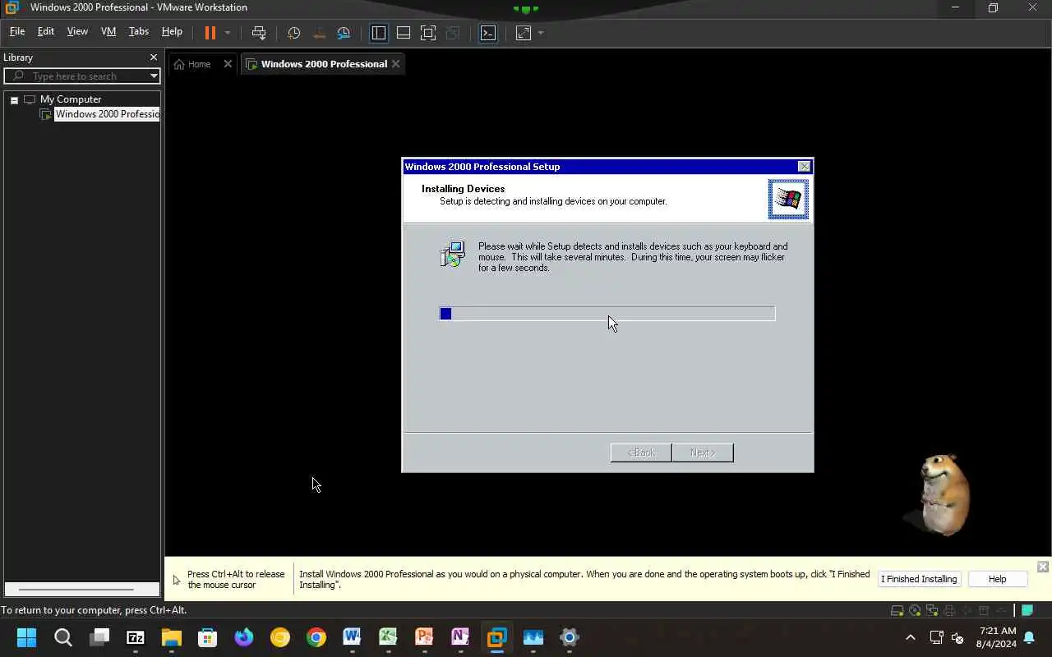Close the Library panel

pyautogui.click(x=153, y=57)
